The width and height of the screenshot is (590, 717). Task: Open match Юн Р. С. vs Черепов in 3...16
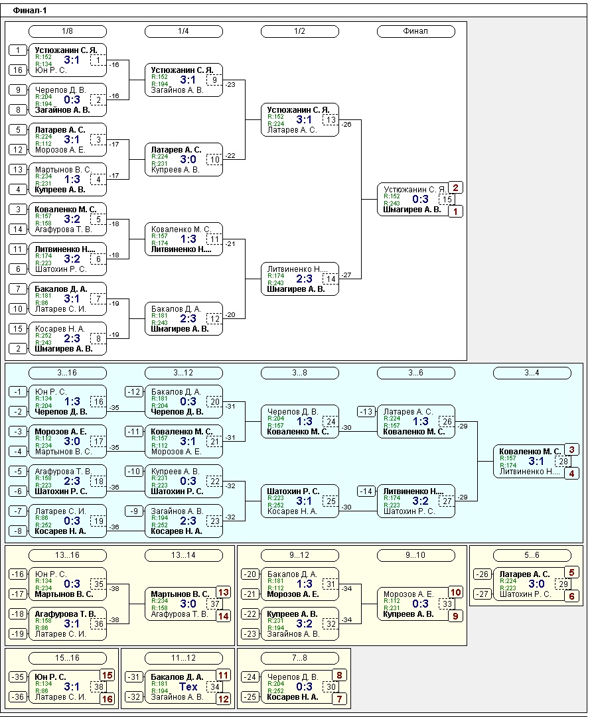pyautogui.click(x=68, y=401)
